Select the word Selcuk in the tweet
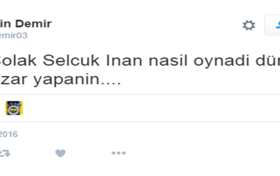The image size is (280, 176). tap(71, 60)
